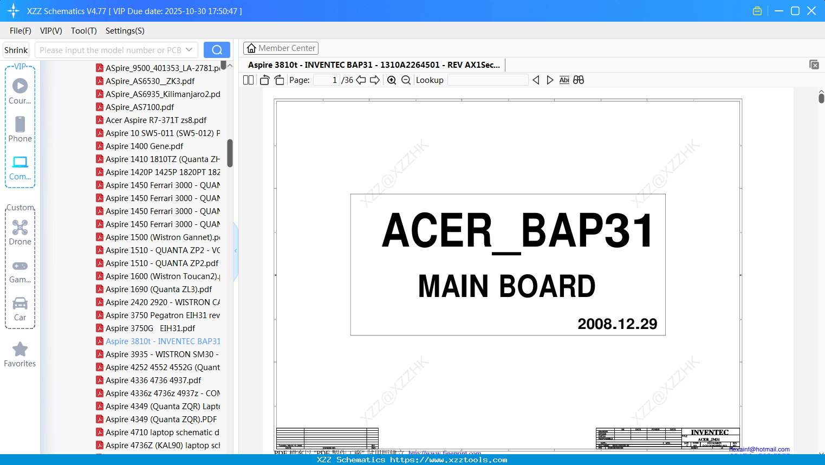825x465 pixels.
Task: Go to next page arrow
Action: pyautogui.click(x=375, y=80)
